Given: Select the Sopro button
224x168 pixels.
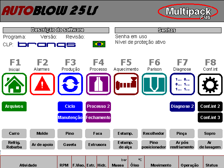Looking at the screenshot, I should [210, 133].
